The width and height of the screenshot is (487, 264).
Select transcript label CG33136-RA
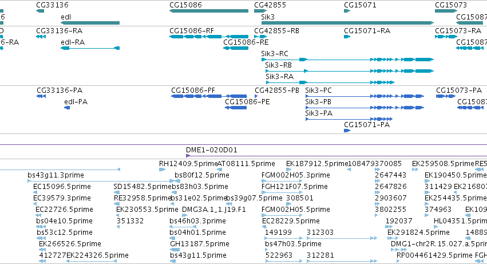60,31
